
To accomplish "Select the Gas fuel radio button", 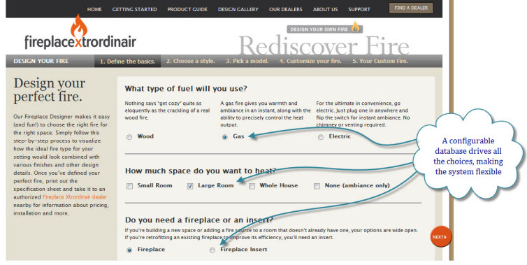I will (x=225, y=137).
